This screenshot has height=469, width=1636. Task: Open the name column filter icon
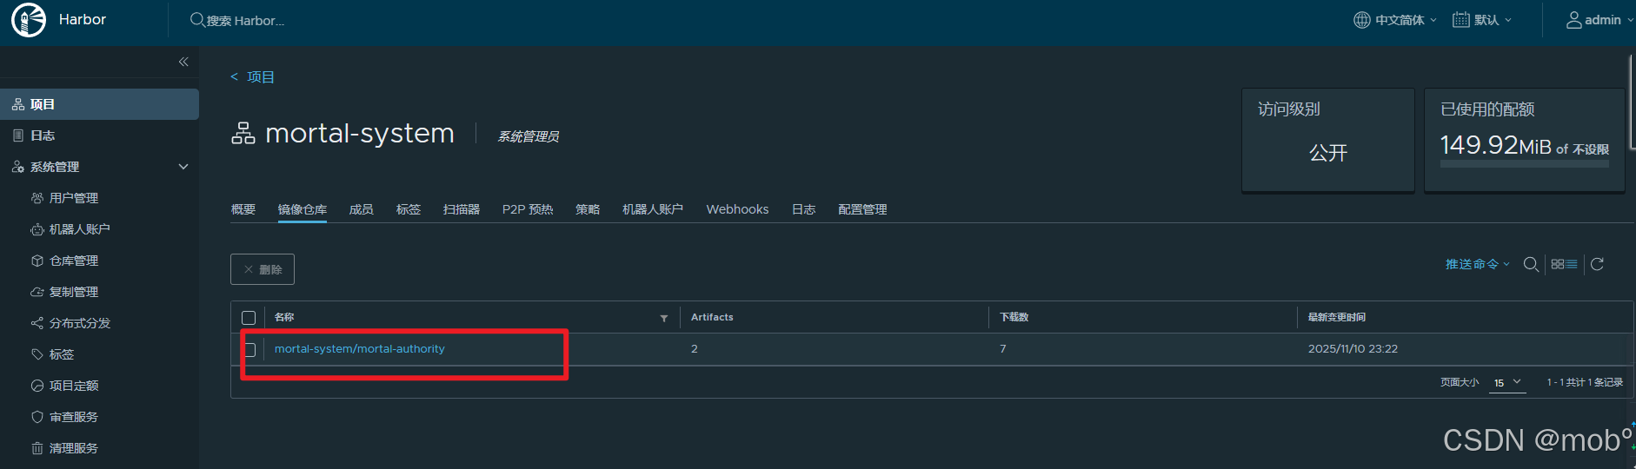pyautogui.click(x=664, y=319)
